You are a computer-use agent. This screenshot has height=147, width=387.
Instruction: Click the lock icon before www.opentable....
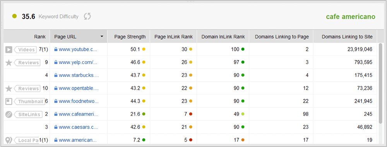56,88
